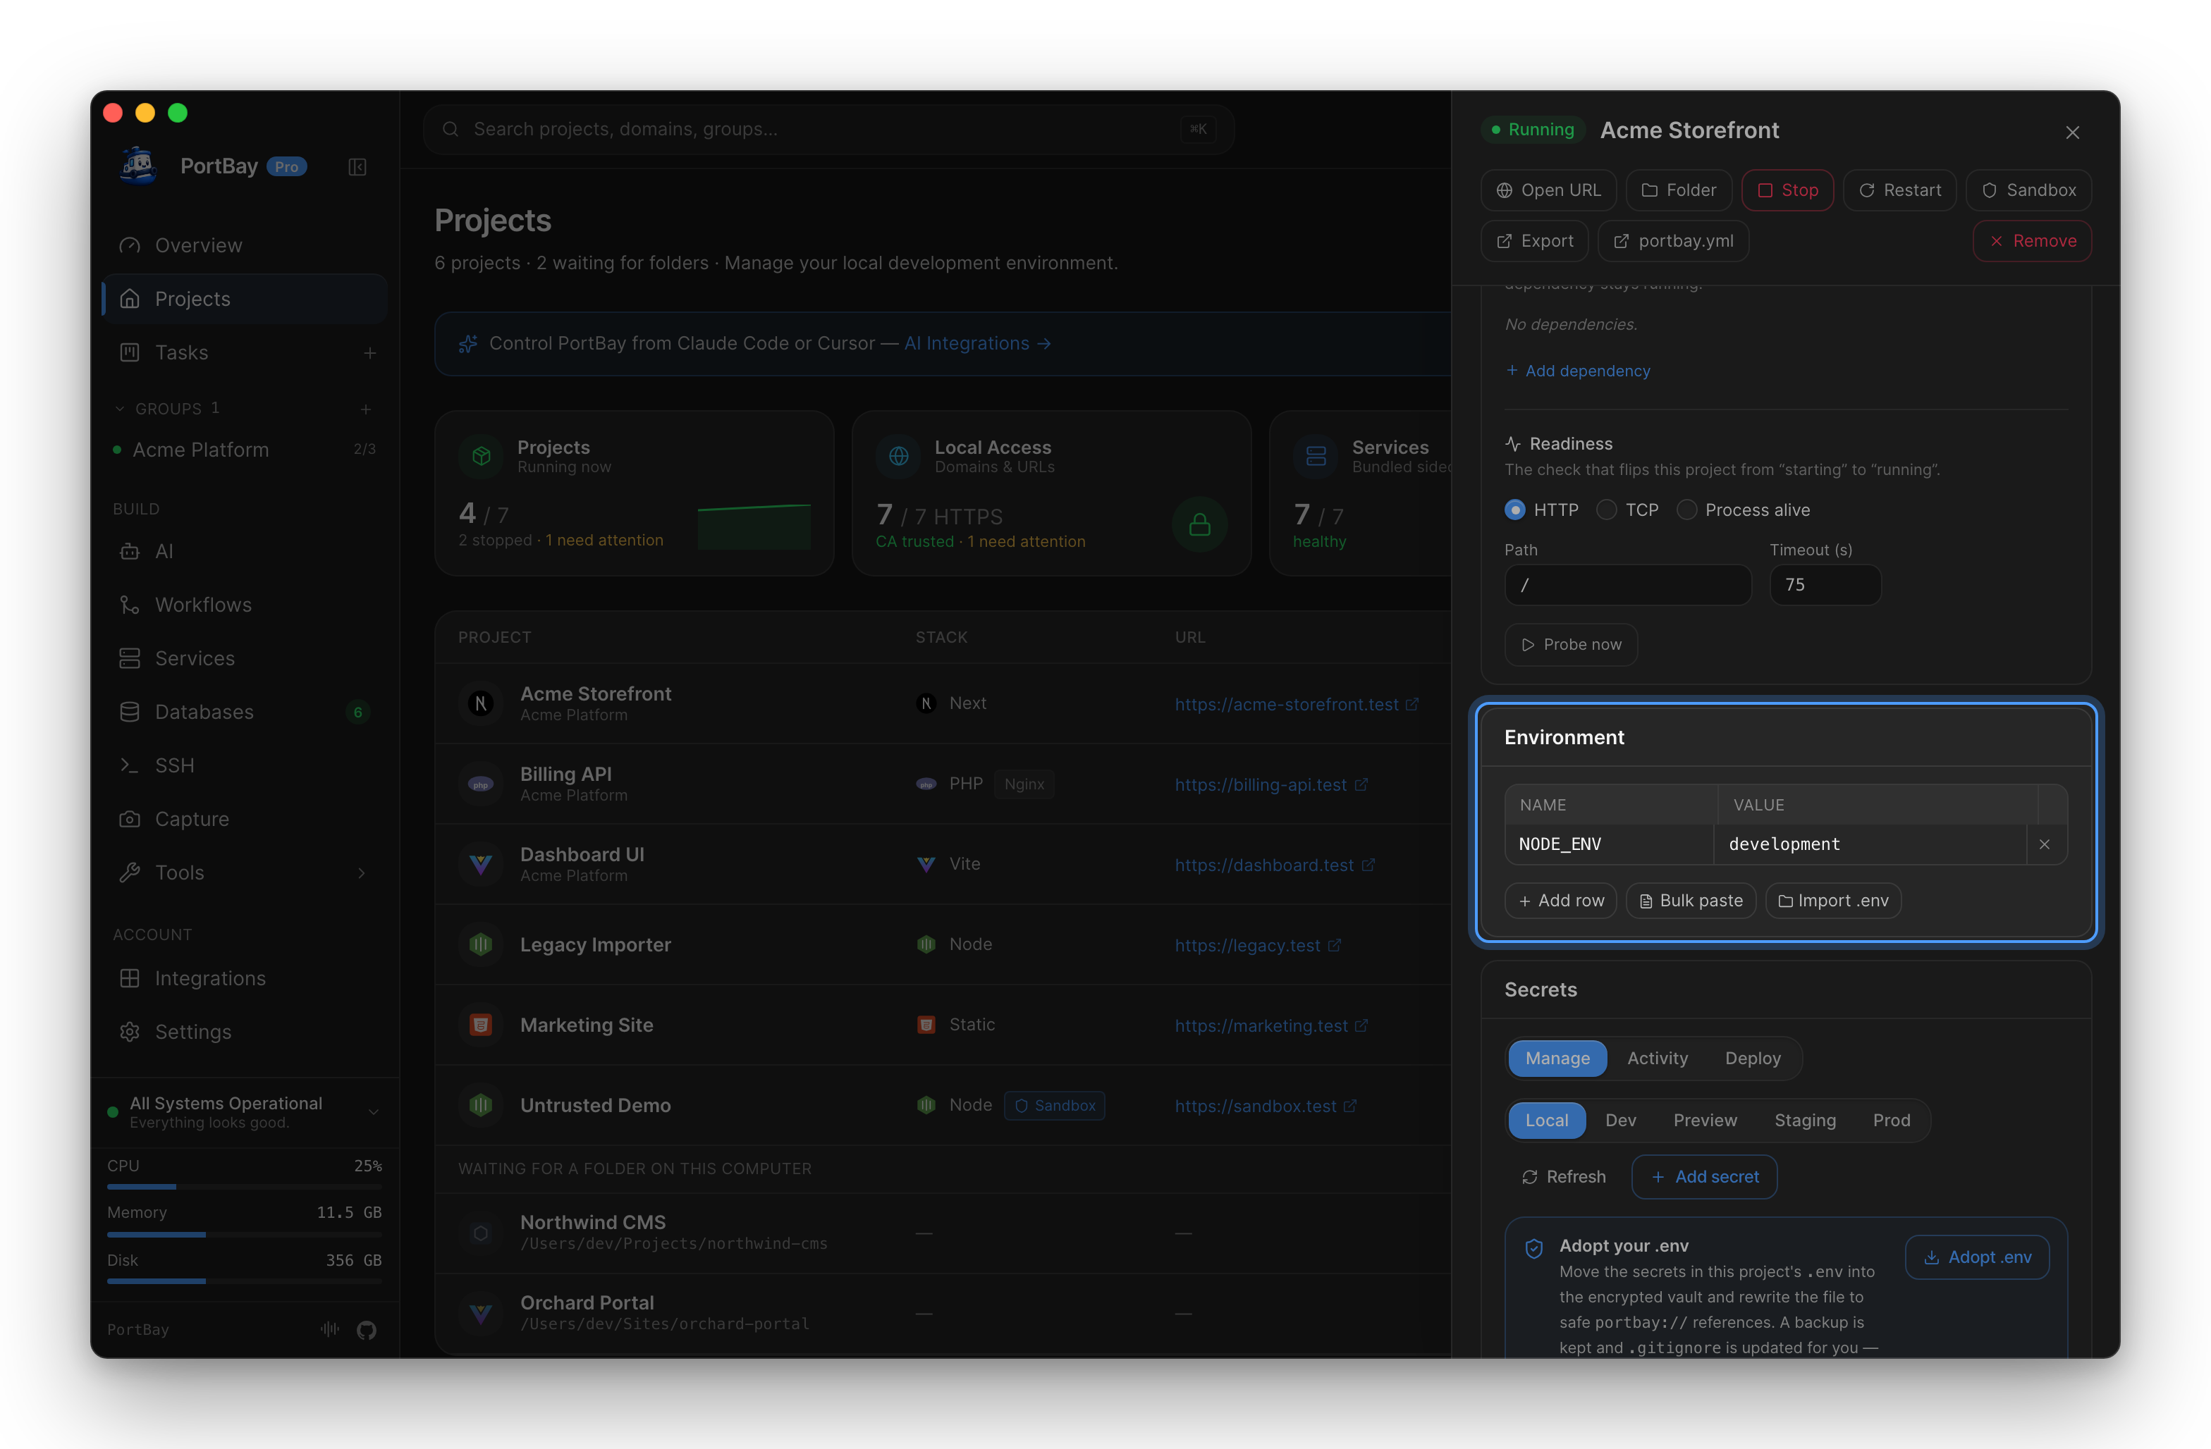The width and height of the screenshot is (2211, 1449).
Task: Click the Sandbox badge on Untrusted Demo
Action: (1055, 1105)
